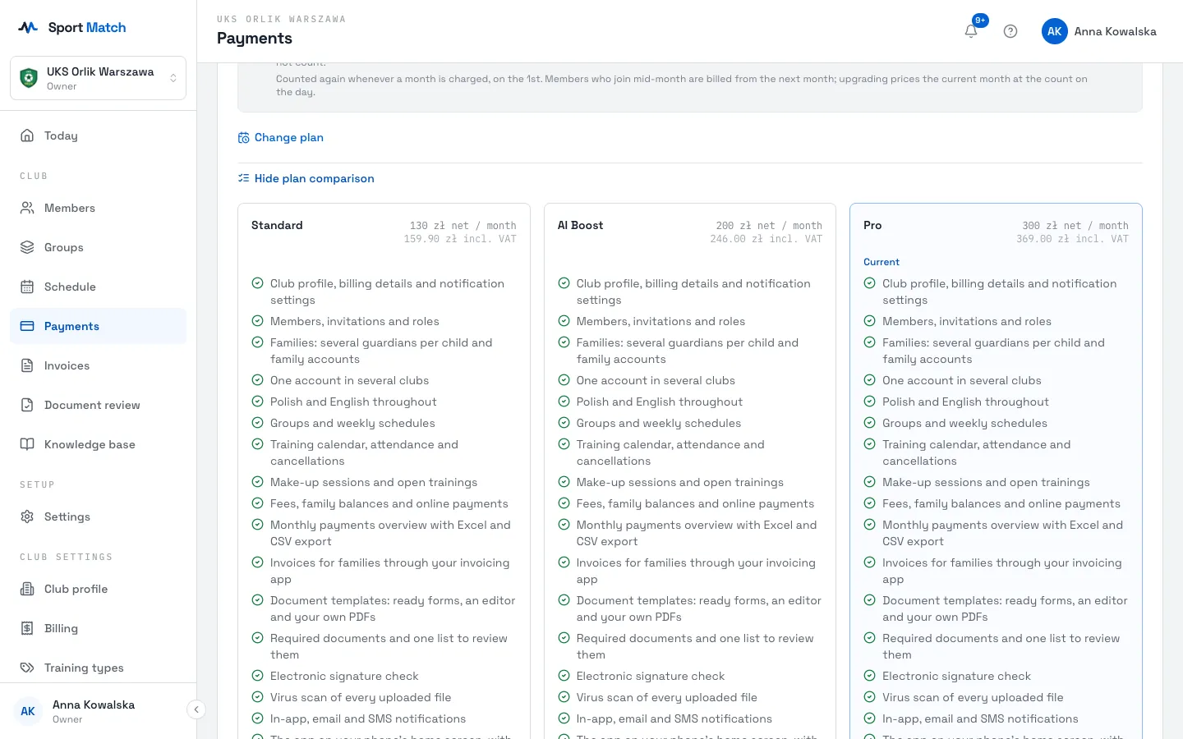Click the Club profile building icon
This screenshot has height=739, width=1183.
tap(27, 589)
